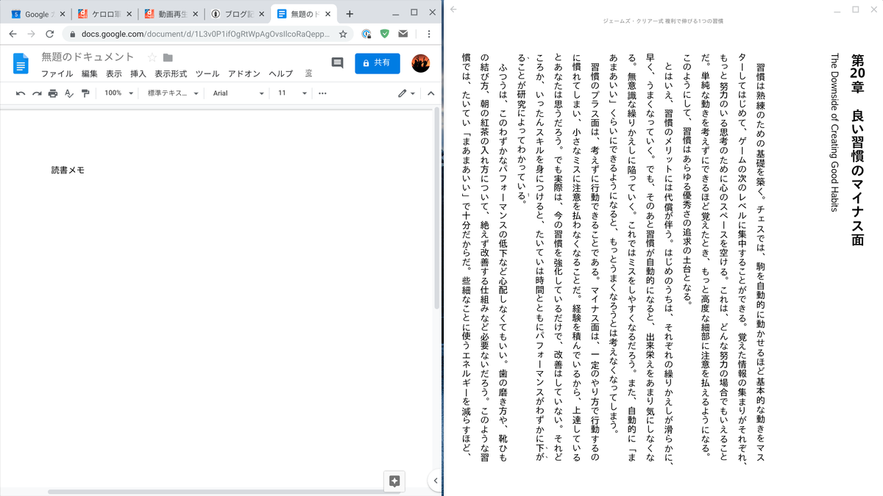Run spelling and grammar check icon
The height and width of the screenshot is (496, 883).
69,93
